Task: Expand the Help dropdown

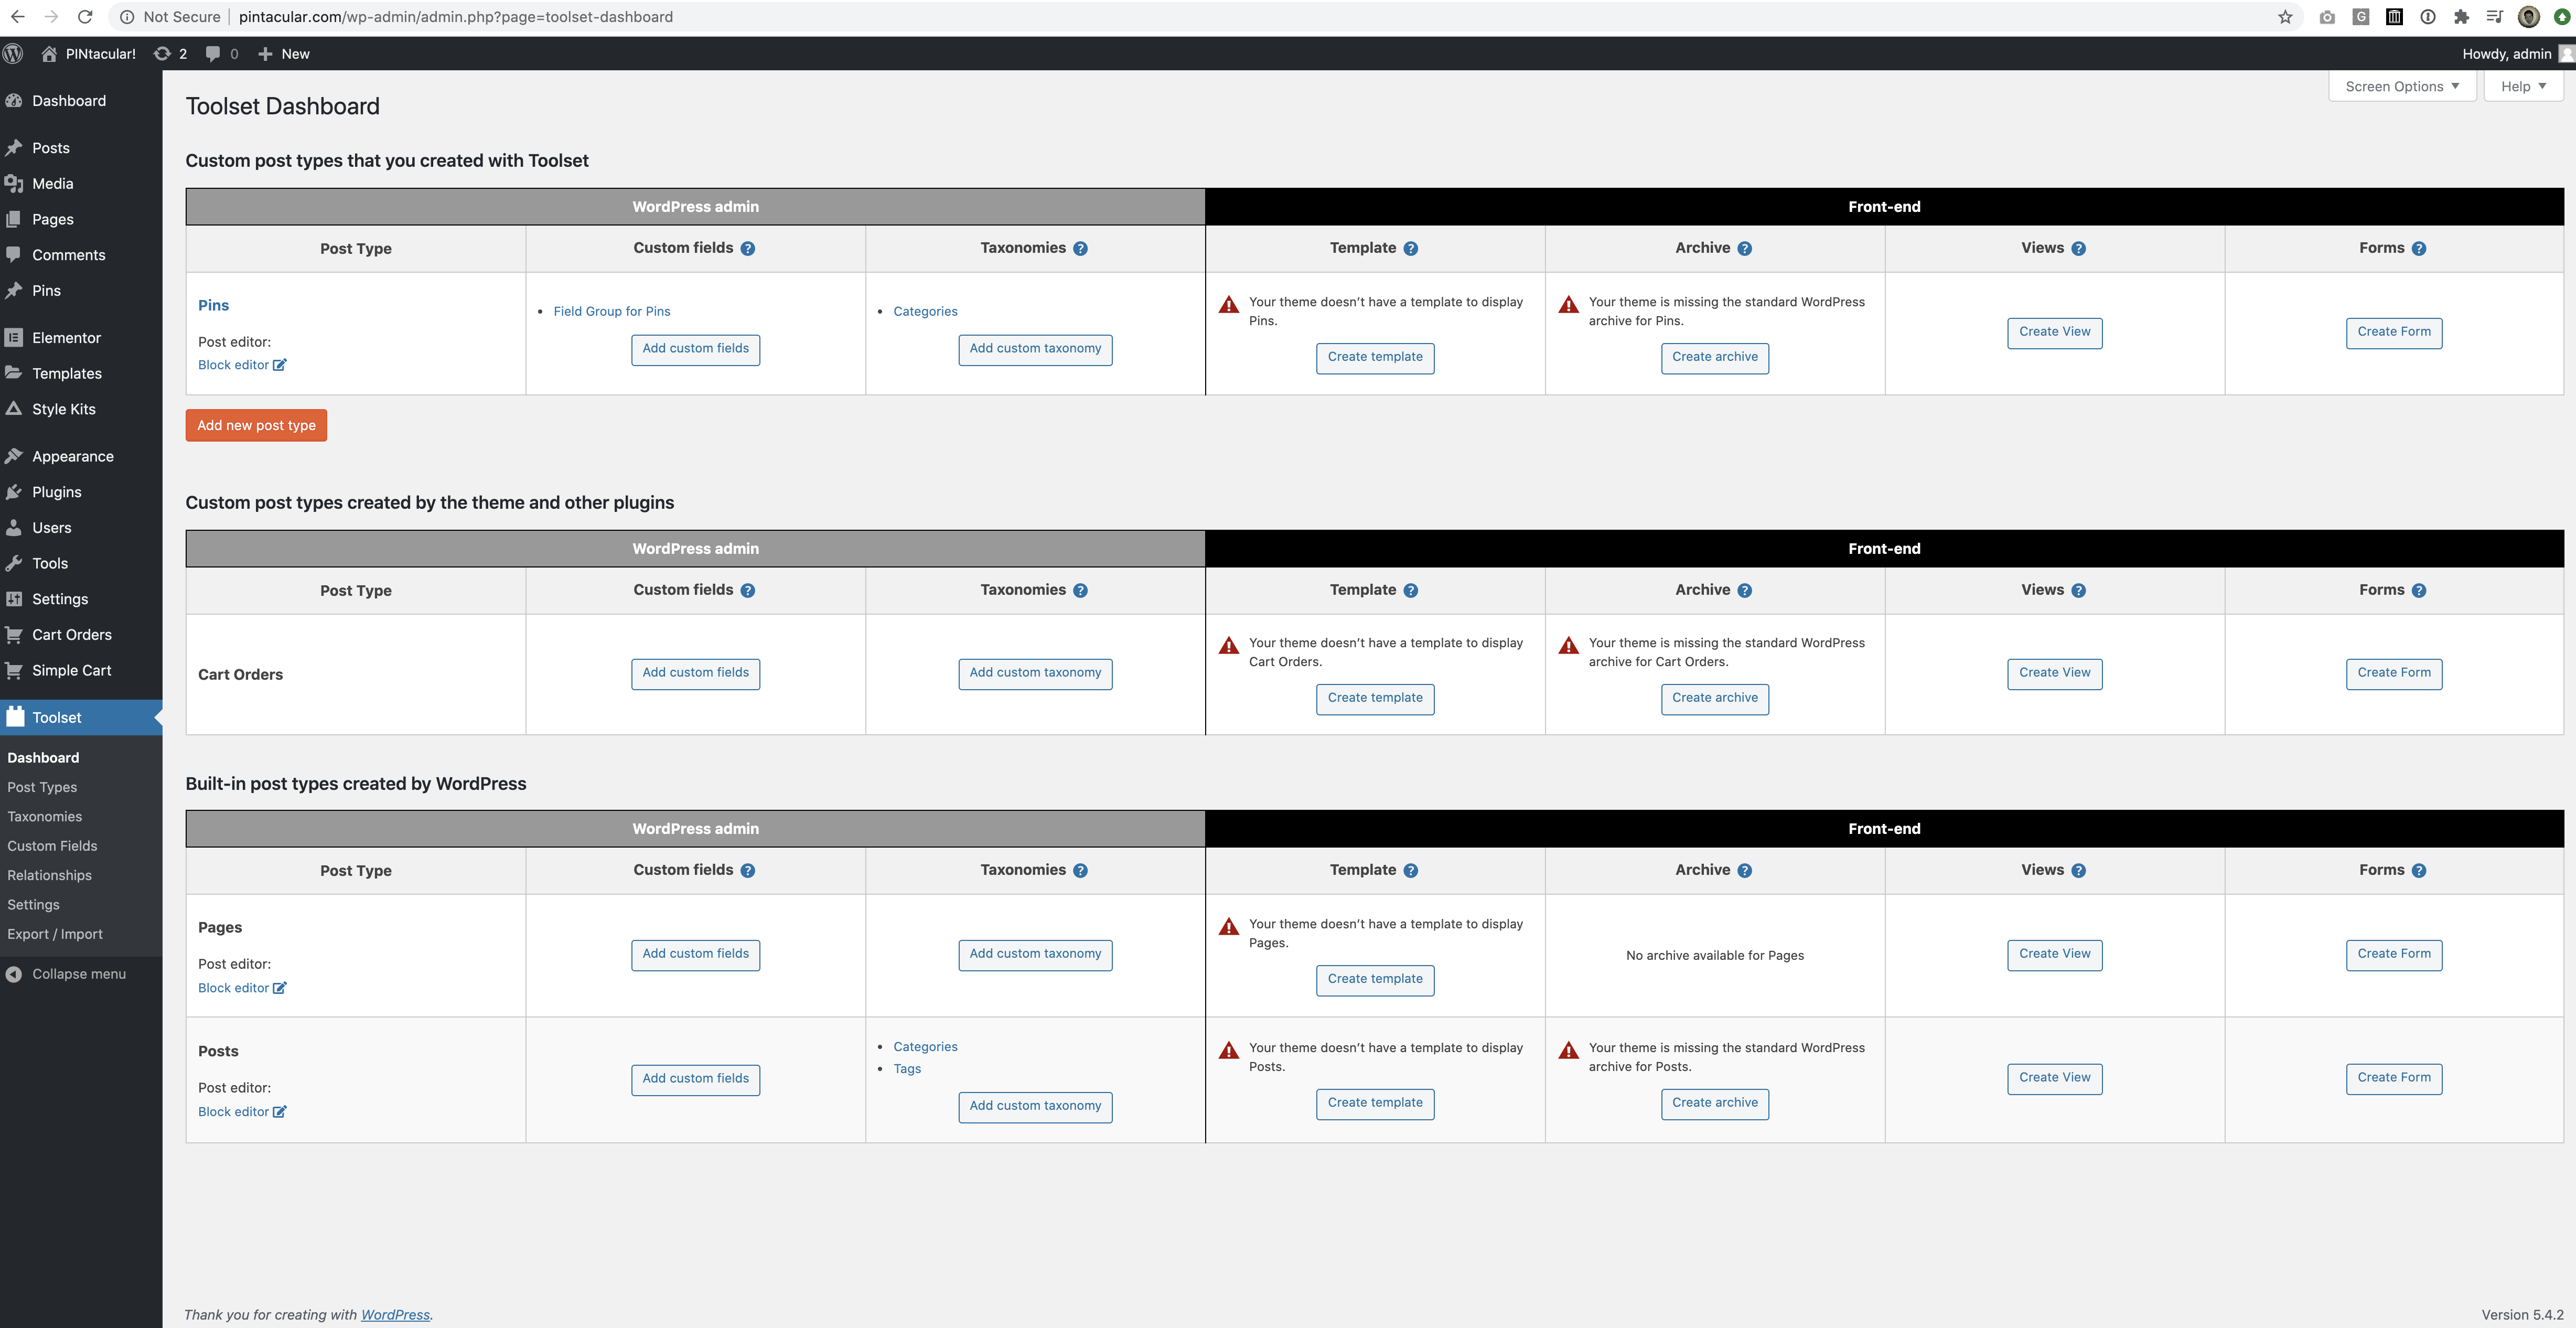Action: pyautogui.click(x=2523, y=86)
